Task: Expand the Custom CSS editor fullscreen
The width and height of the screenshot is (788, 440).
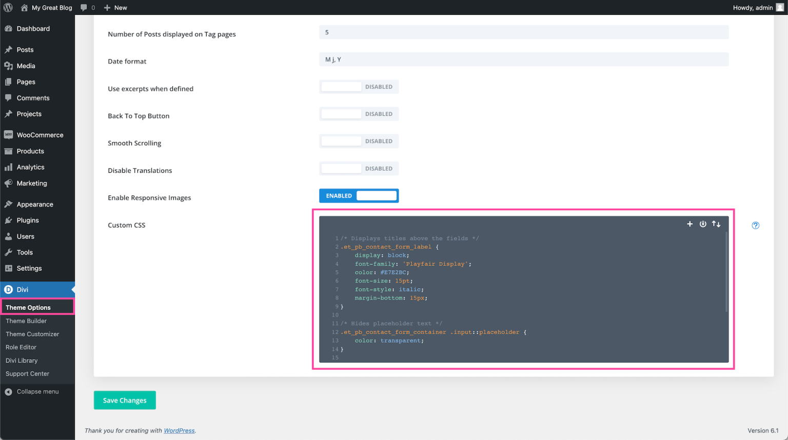Action: (689, 224)
